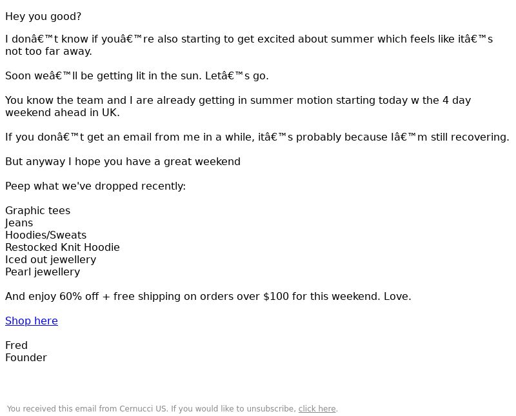This screenshot has height=416, width=516.
Task: Click the 'You received this email from Cernucci US' footer
Action: (x=172, y=409)
